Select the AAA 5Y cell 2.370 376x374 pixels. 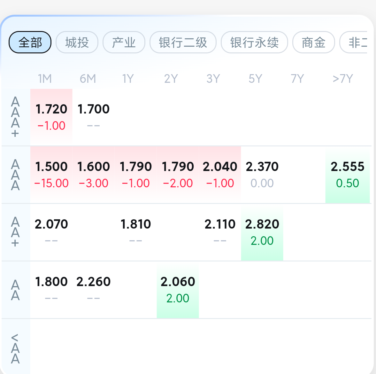262,175
